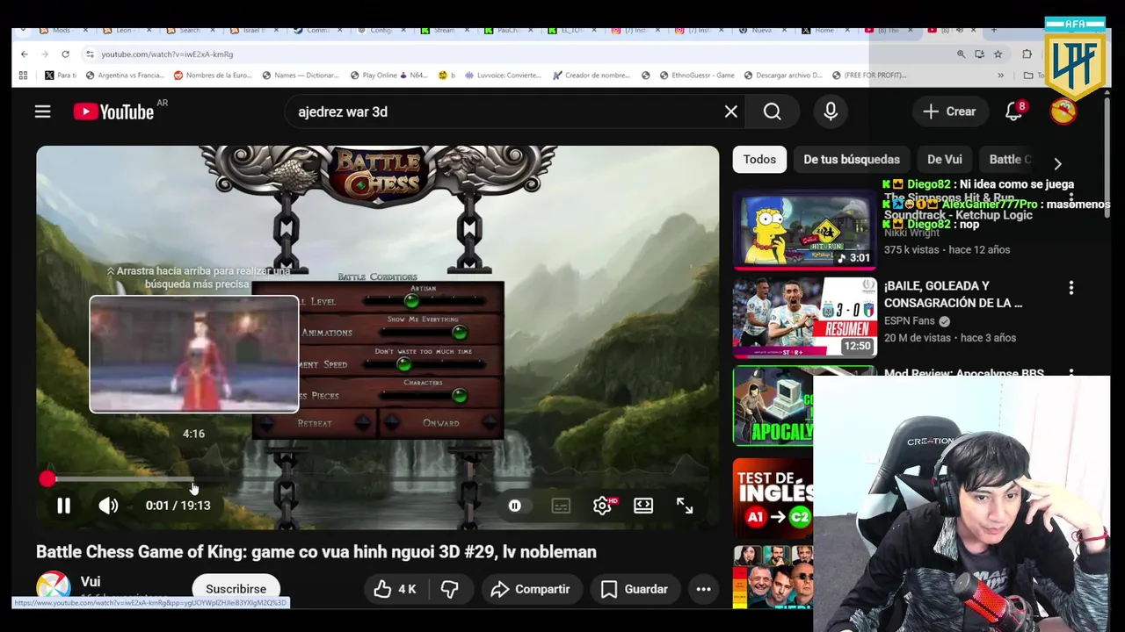This screenshot has height=632, width=1125.
Task: Open the Luvvoice: Convierte bookmark
Action: point(503,75)
